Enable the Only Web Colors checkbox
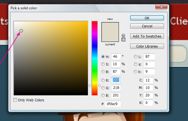188x121 pixels. (16, 100)
